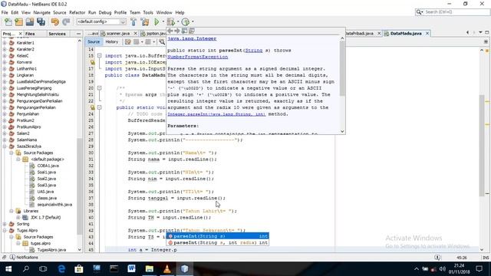Click the Debug Project toolbar icon
The height and width of the screenshot is (276, 491).
click(170, 22)
